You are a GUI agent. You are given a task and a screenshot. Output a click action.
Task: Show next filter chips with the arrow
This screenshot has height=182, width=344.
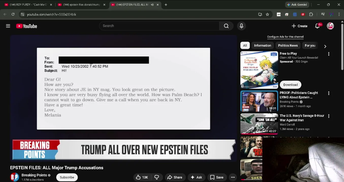pyautogui.click(x=325, y=46)
